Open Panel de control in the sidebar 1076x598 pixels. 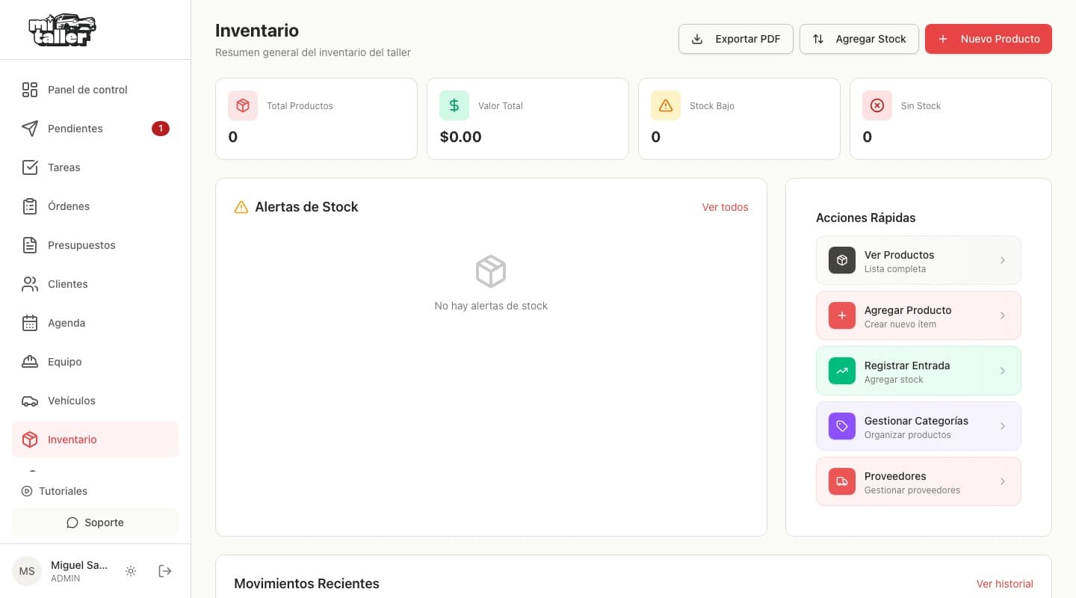tap(96, 90)
